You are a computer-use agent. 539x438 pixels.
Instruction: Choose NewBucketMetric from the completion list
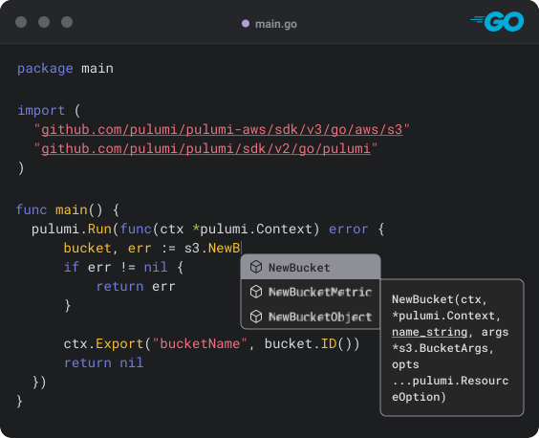[x=311, y=292]
